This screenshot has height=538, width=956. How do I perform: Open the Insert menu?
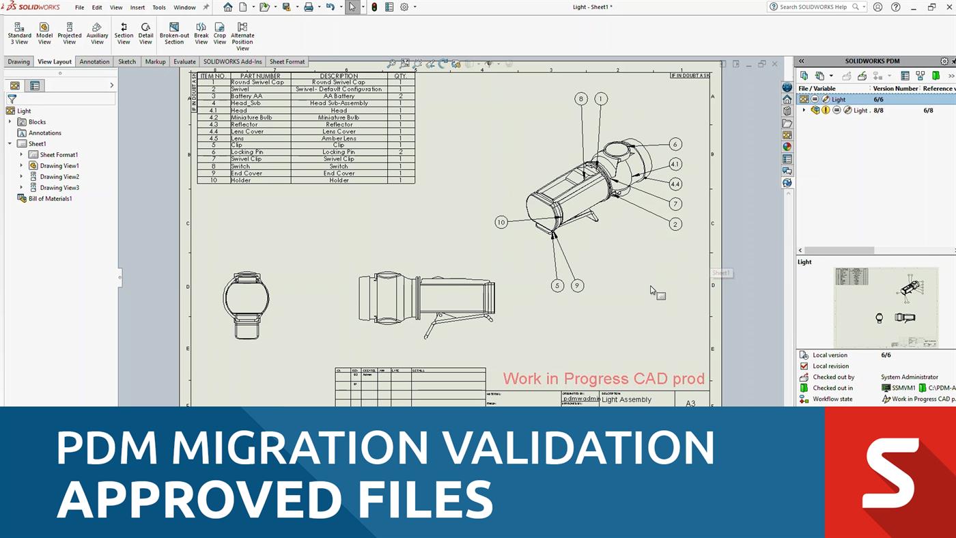click(137, 7)
